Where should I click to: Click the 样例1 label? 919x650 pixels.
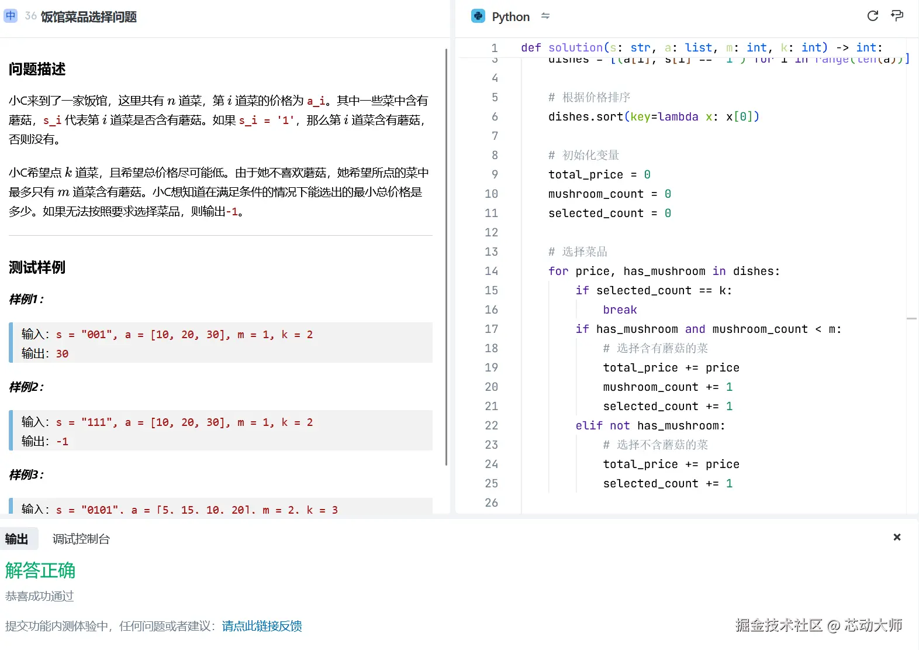[x=26, y=299]
